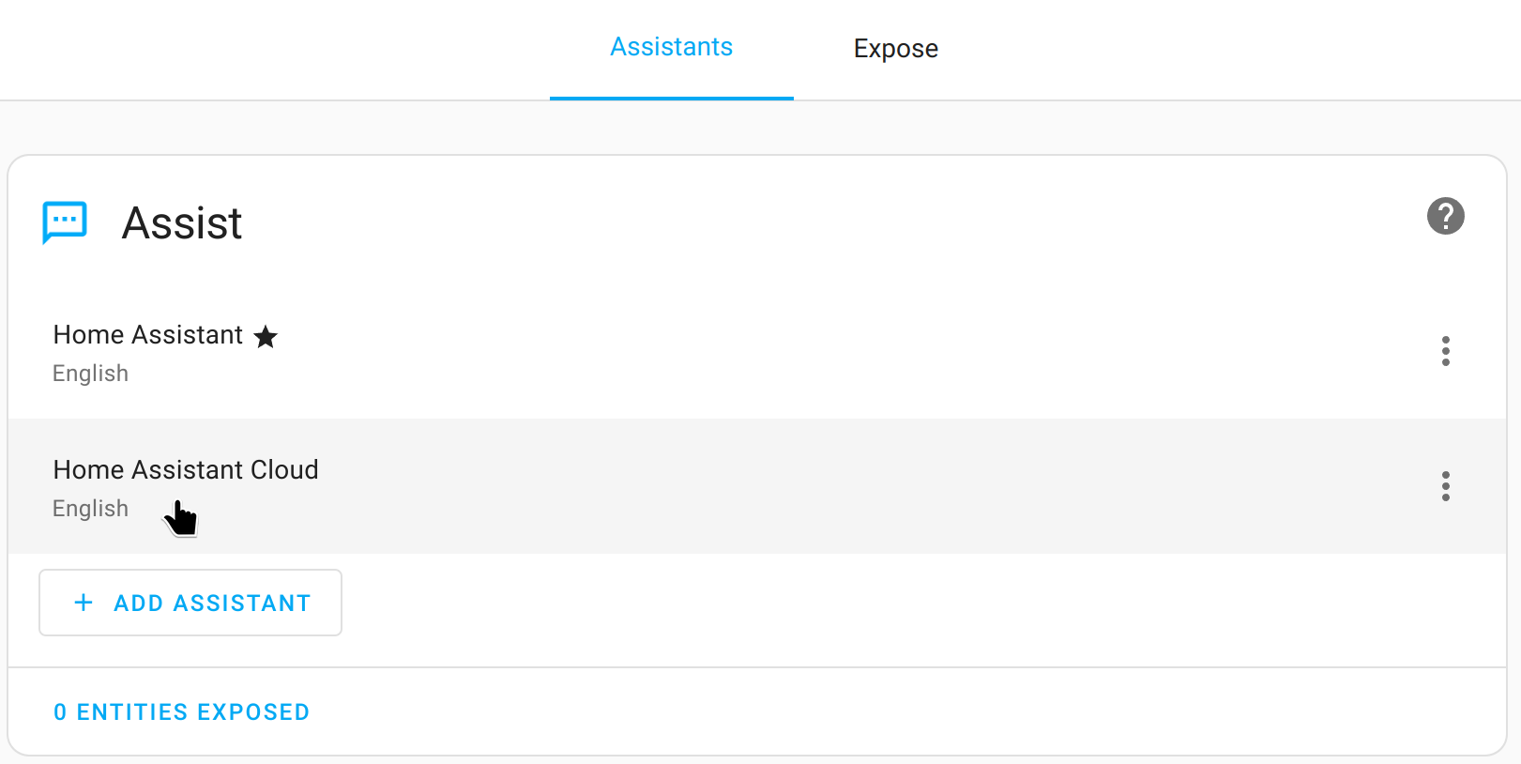Click the Assist card heading text
Screen dimensions: 1521x764
coord(182,223)
